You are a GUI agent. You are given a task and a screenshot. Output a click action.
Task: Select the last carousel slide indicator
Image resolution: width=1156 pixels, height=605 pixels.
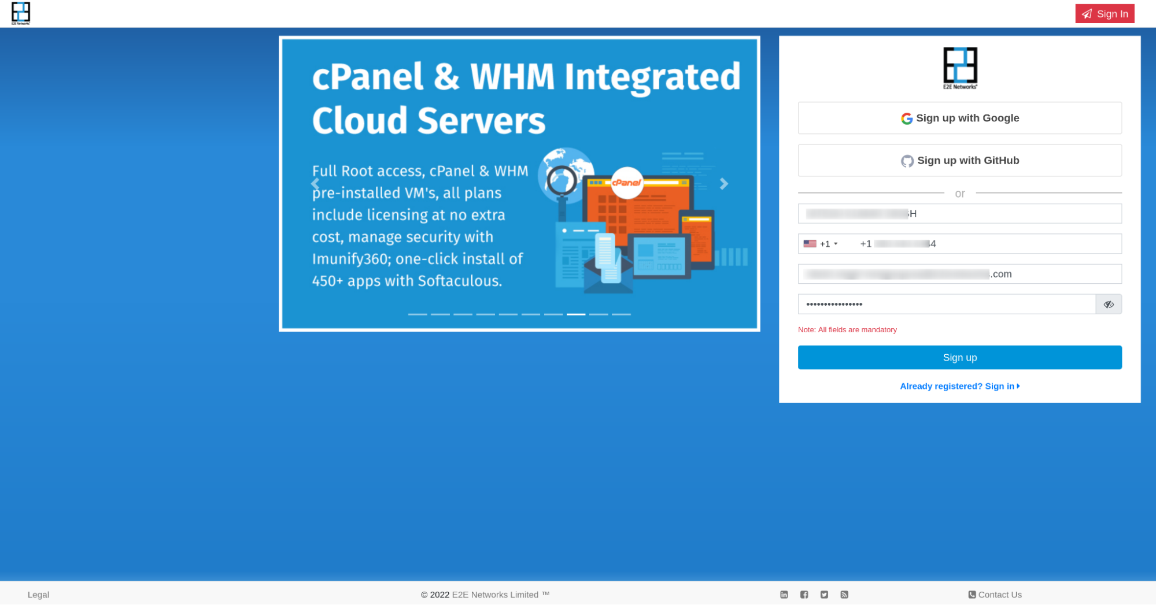(x=621, y=314)
